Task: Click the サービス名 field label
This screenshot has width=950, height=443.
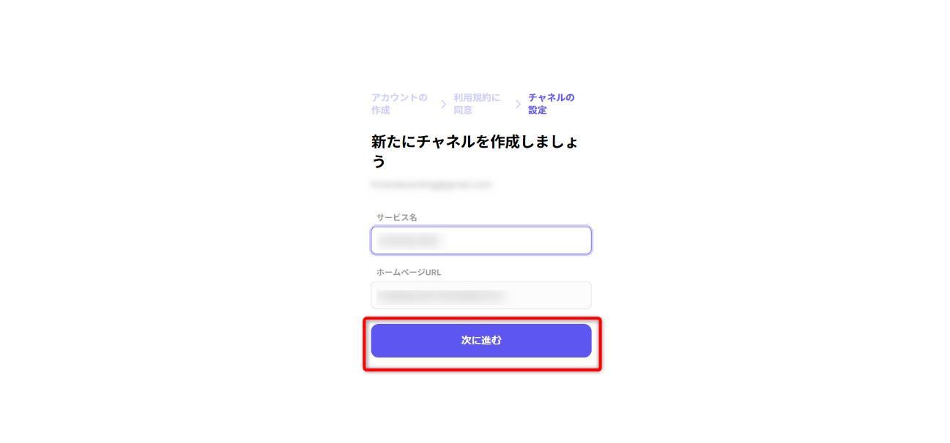Action: (397, 217)
